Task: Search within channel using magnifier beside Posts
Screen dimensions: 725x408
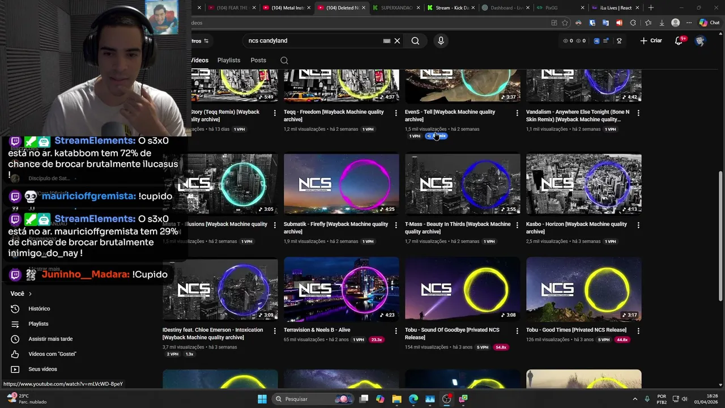Action: click(x=284, y=60)
